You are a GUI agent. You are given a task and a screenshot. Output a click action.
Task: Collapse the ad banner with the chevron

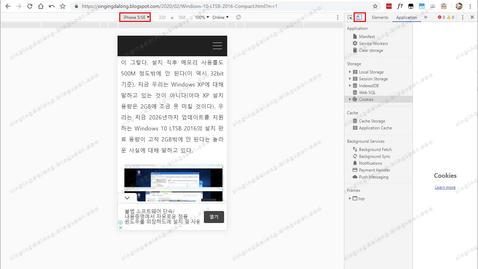point(127,198)
